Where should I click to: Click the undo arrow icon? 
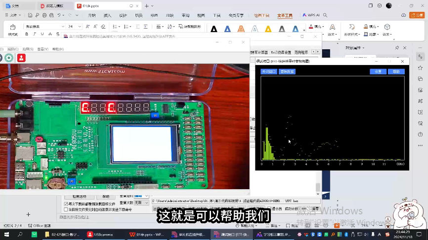click(59, 15)
